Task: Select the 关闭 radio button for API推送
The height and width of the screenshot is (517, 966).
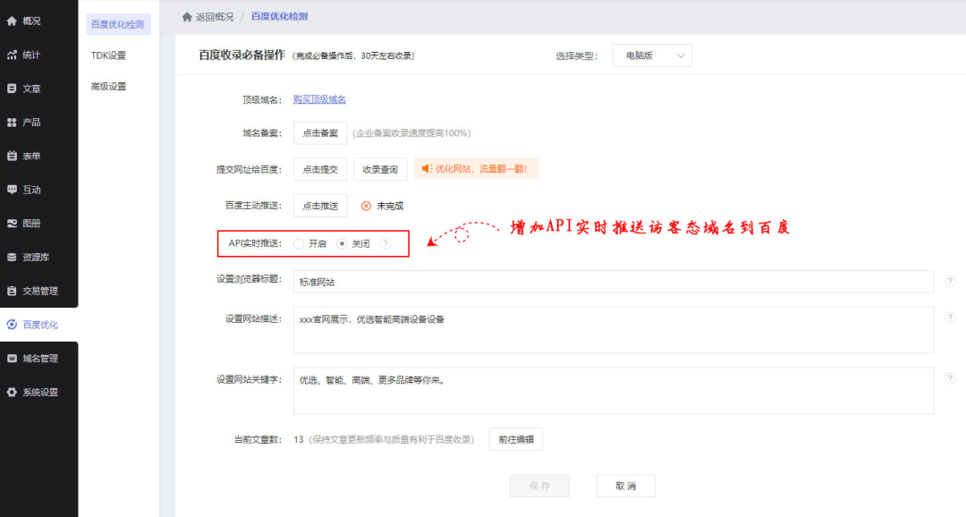Action: (342, 243)
